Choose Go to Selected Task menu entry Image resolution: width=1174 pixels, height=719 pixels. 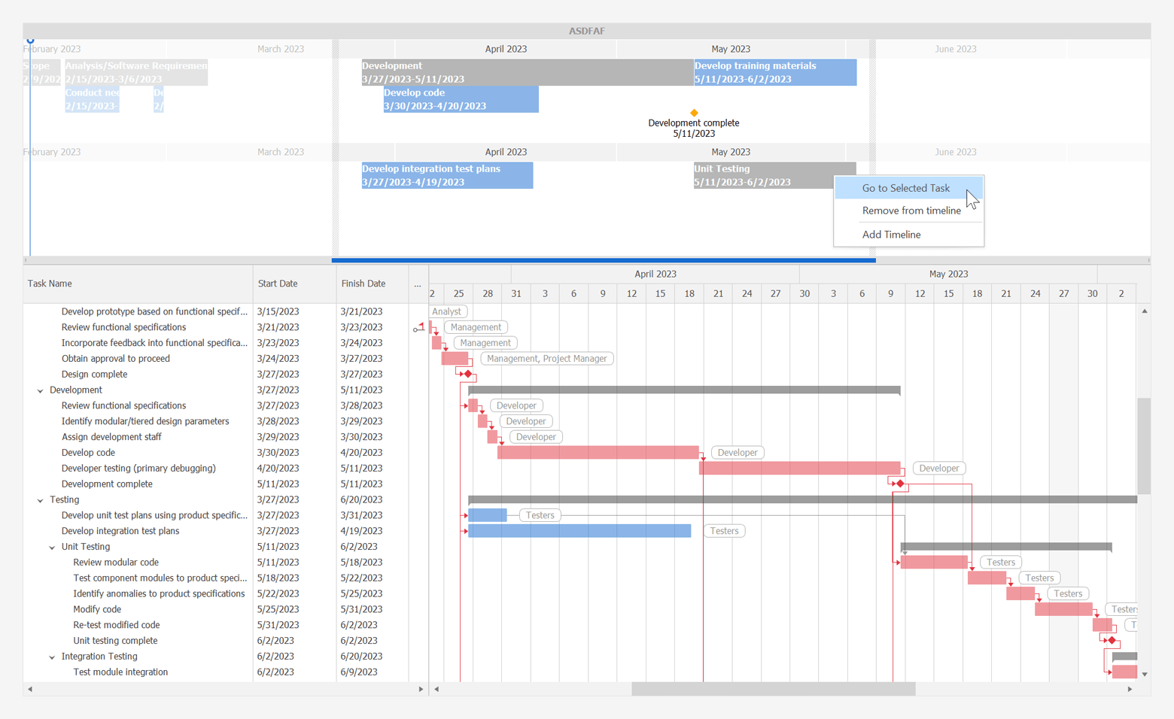pos(908,188)
